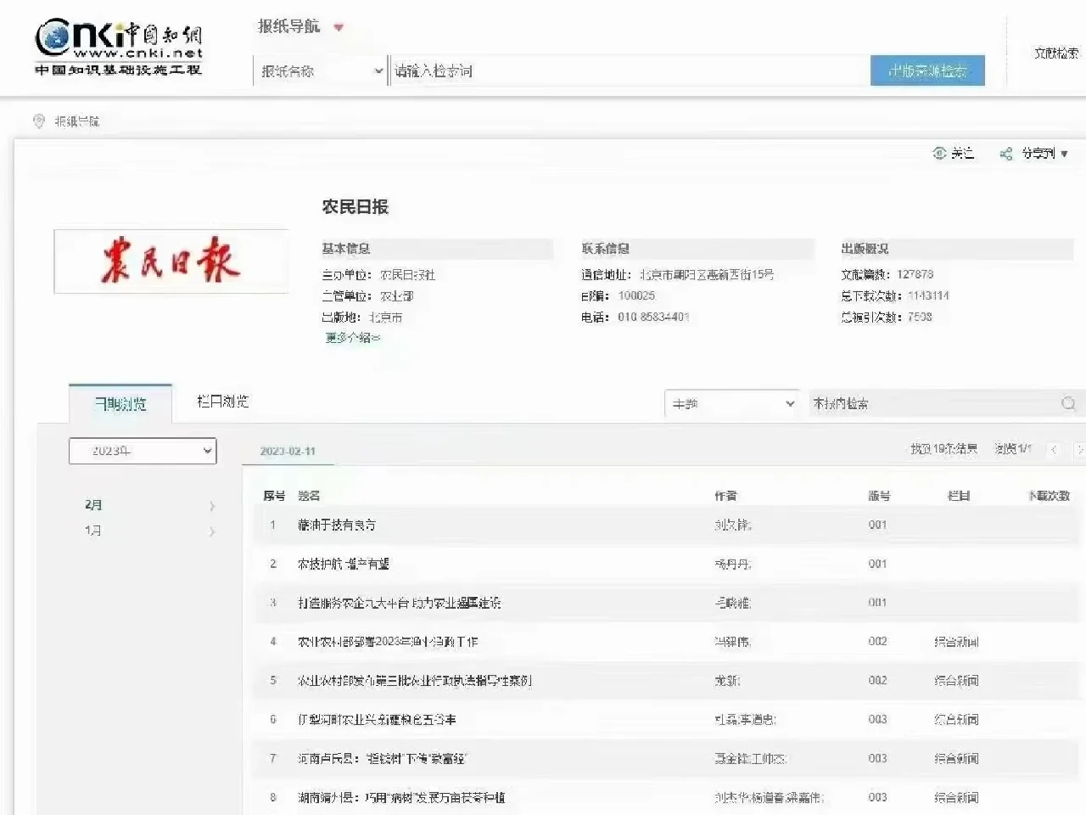Open the 文献检索 link at top right

1056,53
